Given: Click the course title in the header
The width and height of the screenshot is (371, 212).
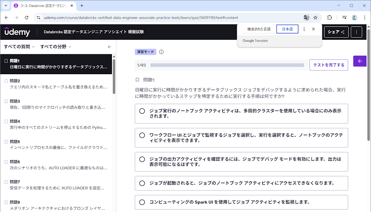Looking at the screenshot, I should [94, 32].
